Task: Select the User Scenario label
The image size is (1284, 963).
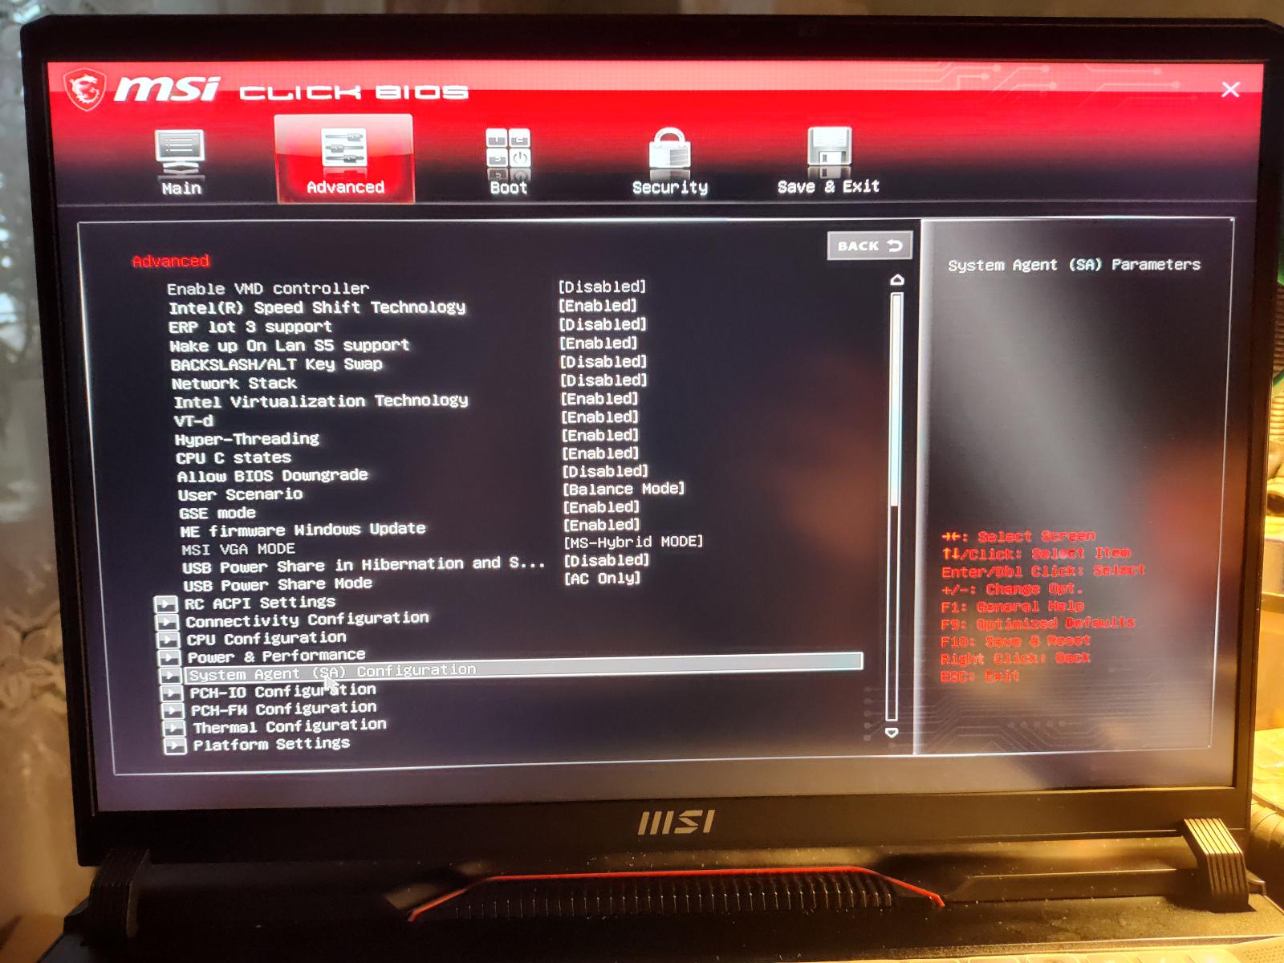Action: point(240,494)
